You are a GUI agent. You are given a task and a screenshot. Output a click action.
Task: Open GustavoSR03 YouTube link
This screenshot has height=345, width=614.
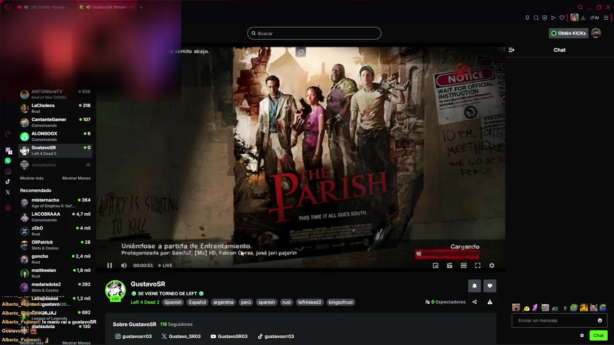tap(229, 336)
